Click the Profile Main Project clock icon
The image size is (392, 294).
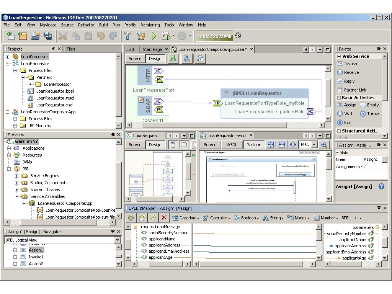pyautogui.click(x=182, y=36)
